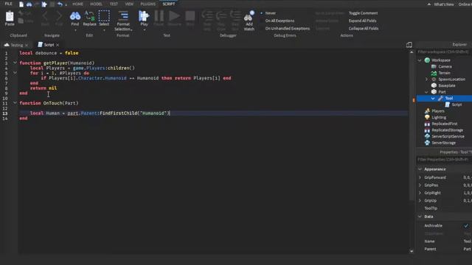Expand the SpawnLocation tree node
This screenshot has height=265, width=472.
coord(426,79)
